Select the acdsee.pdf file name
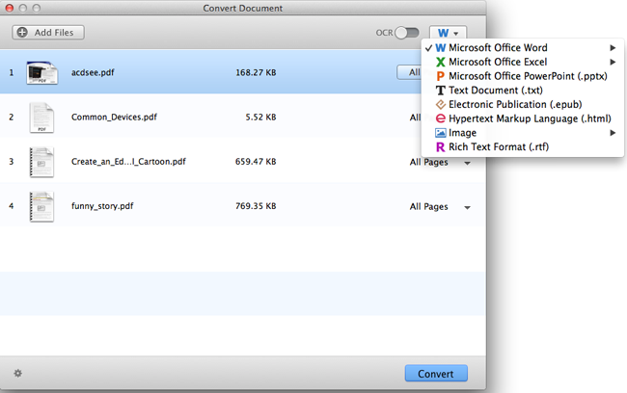 (93, 72)
